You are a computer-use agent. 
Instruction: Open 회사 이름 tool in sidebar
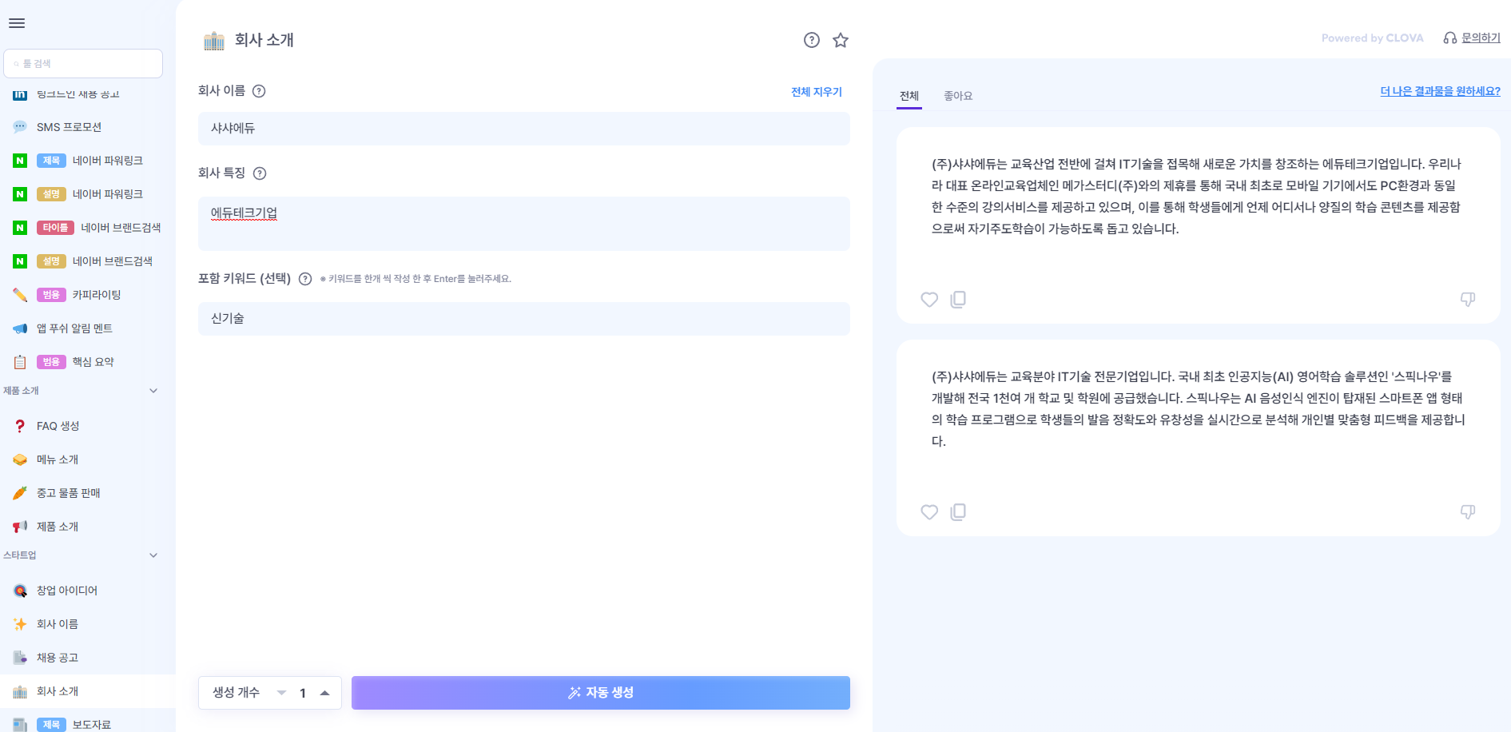[86, 624]
